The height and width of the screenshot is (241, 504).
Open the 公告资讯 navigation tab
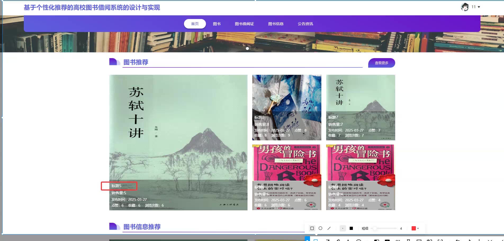[x=305, y=24]
